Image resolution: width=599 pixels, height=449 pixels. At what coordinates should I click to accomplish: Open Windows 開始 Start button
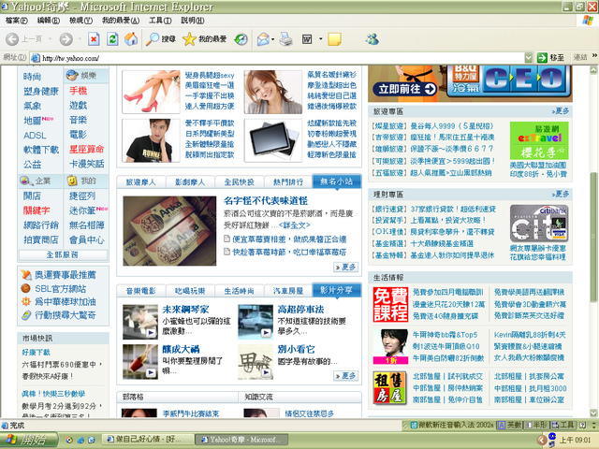(x=29, y=440)
